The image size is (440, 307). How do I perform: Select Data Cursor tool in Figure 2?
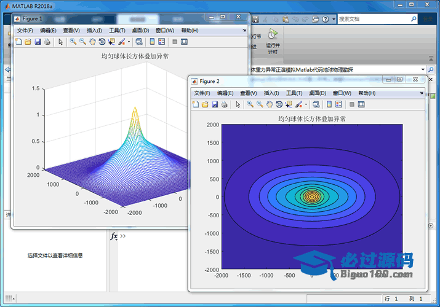(289, 104)
